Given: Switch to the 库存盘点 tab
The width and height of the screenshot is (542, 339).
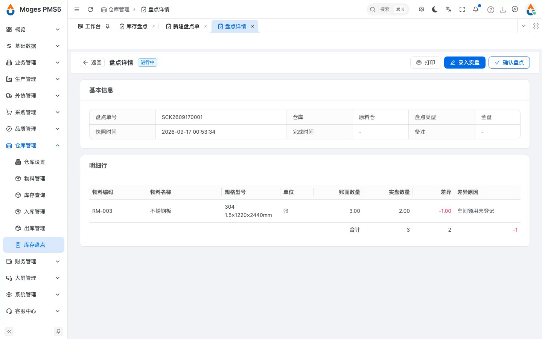Looking at the screenshot, I should pyautogui.click(x=137, y=26).
